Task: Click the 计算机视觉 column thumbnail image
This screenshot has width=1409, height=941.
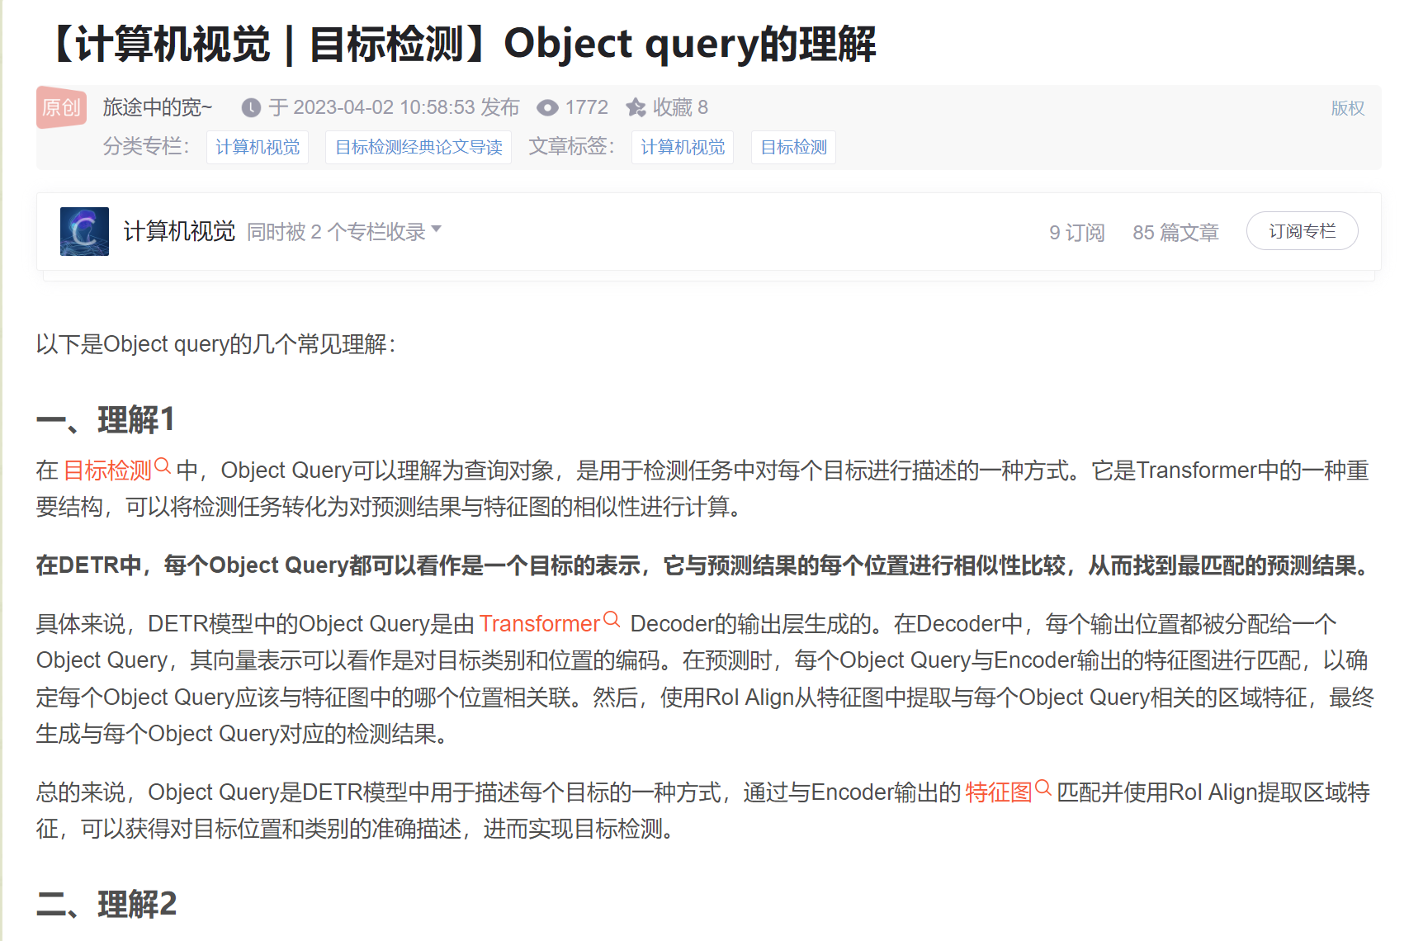Action: tap(84, 231)
